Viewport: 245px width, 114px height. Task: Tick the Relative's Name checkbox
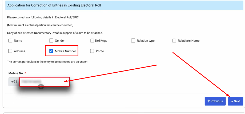tap(174, 41)
